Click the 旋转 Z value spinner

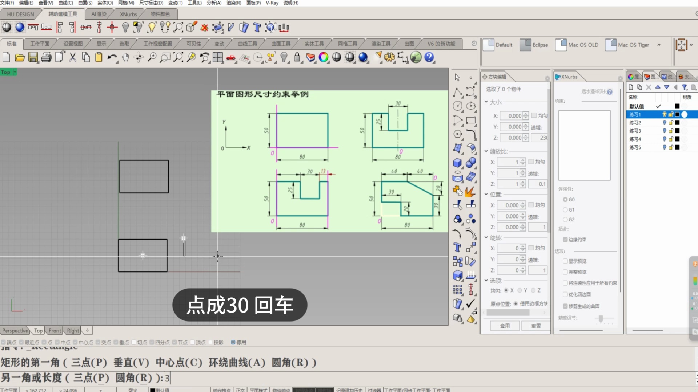[523, 270]
